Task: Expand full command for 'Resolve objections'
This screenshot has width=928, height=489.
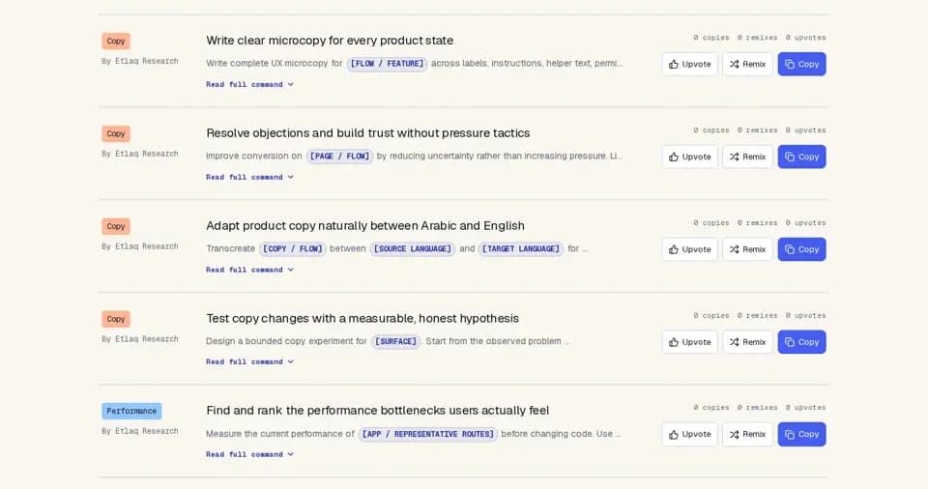Action: pyautogui.click(x=249, y=177)
